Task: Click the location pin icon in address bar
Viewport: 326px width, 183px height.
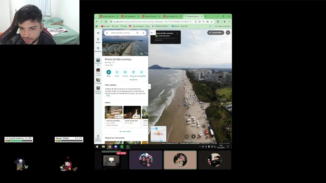Action: click(x=195, y=22)
